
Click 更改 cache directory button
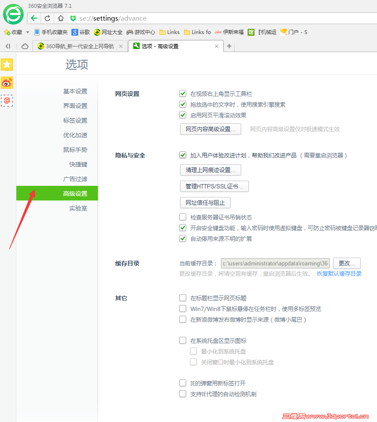pyautogui.click(x=347, y=263)
